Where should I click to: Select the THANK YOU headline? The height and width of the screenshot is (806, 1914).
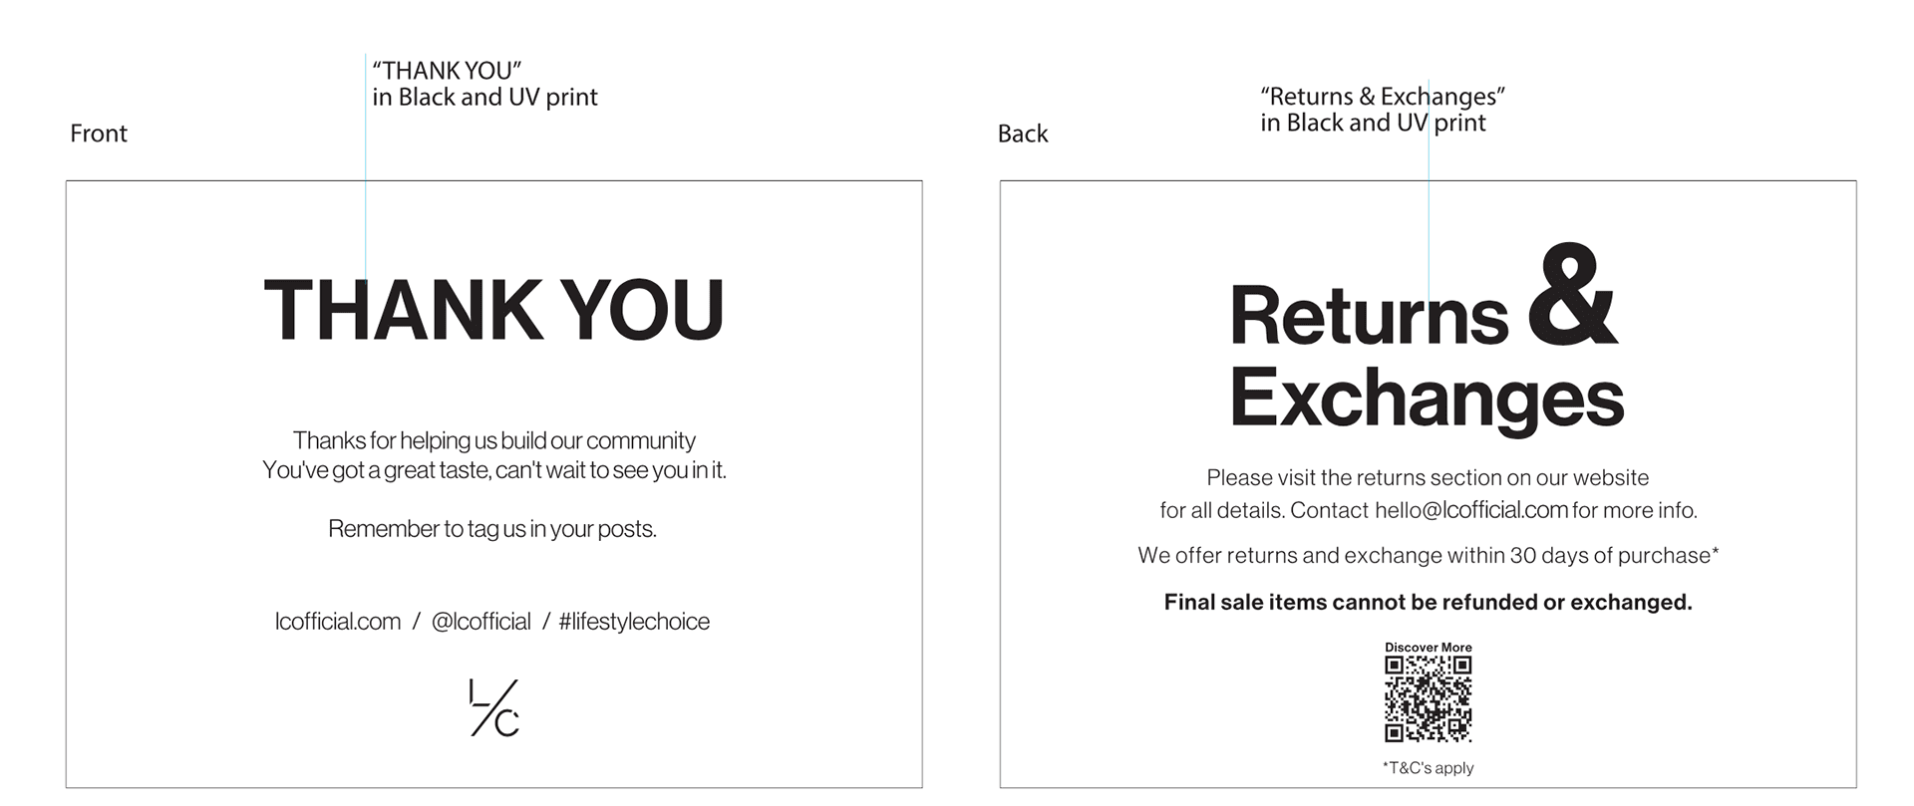(x=493, y=310)
